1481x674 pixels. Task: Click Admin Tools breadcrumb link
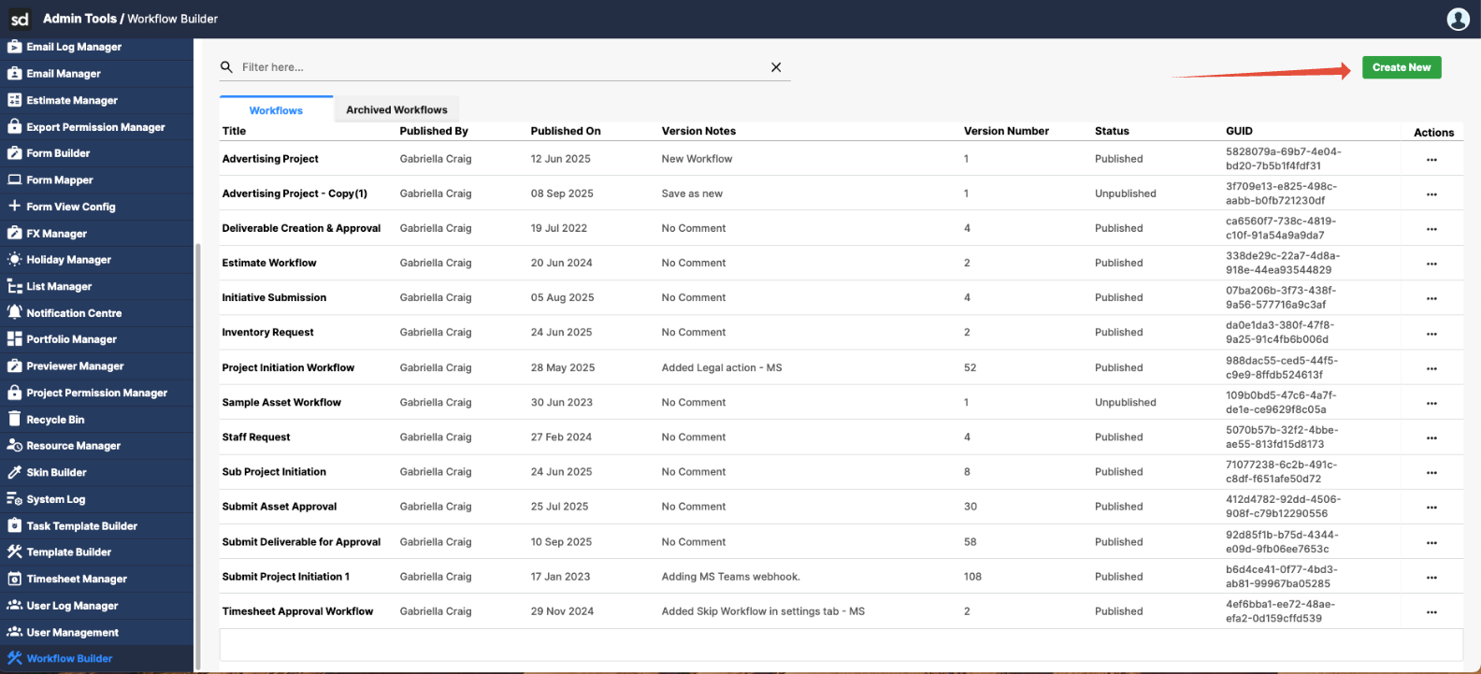click(x=79, y=19)
